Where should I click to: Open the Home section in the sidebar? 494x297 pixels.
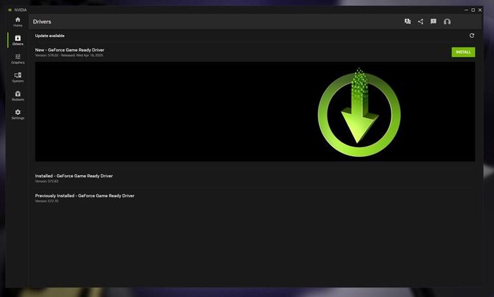point(18,22)
